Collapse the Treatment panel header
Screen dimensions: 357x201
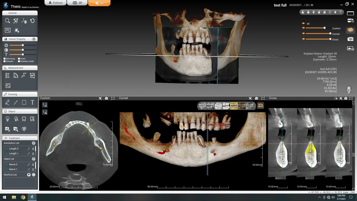point(20,138)
